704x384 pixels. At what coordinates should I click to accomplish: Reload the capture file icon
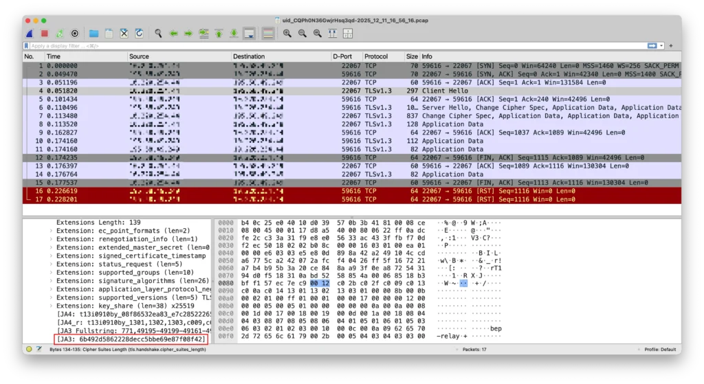click(139, 33)
